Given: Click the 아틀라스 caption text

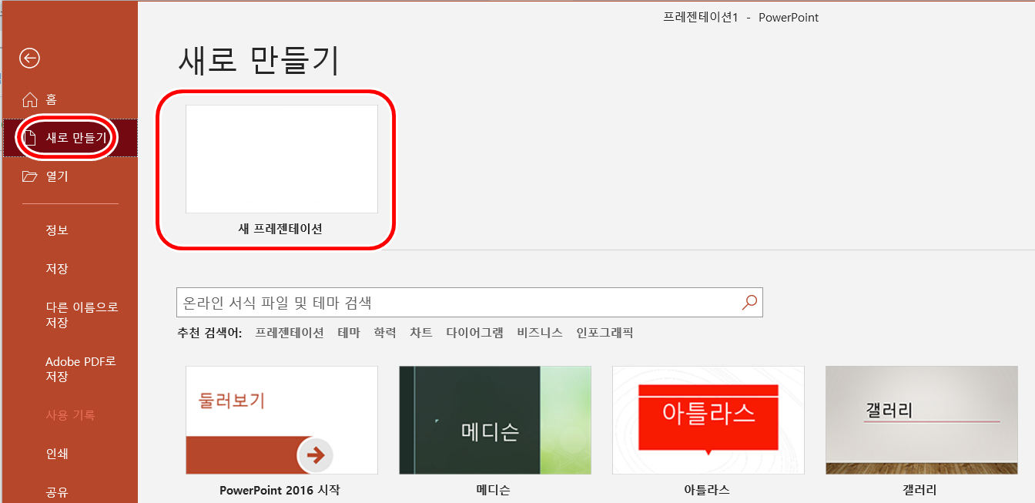Looking at the screenshot, I should [707, 490].
